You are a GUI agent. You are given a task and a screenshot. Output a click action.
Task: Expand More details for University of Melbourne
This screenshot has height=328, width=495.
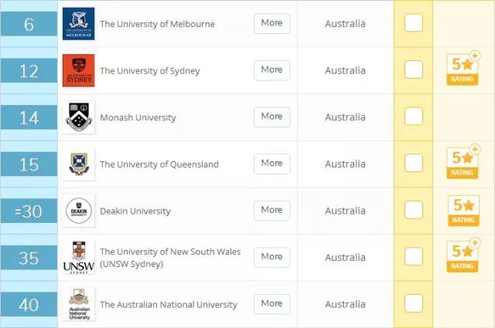[x=271, y=23]
